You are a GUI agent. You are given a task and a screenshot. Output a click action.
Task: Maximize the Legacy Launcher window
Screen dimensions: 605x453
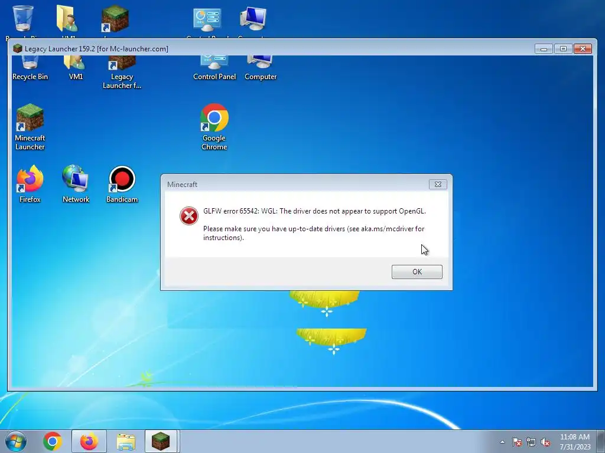563,49
